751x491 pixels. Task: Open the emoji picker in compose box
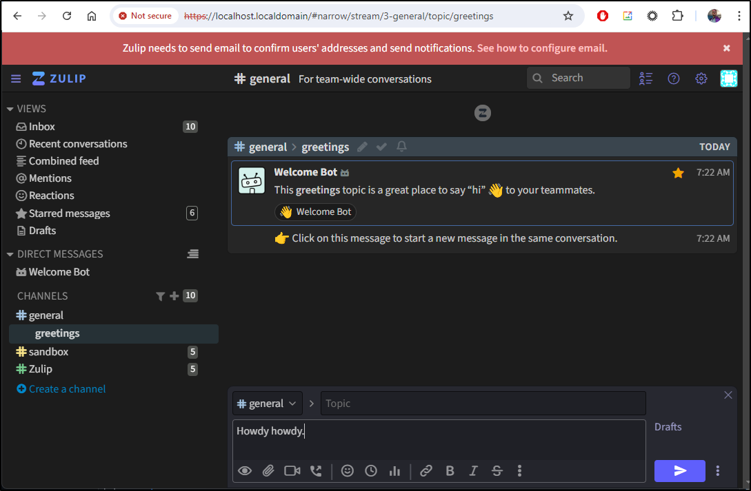(348, 471)
